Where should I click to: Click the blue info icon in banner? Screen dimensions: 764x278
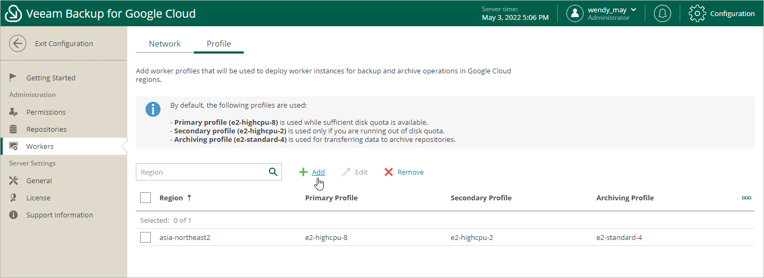coord(153,109)
